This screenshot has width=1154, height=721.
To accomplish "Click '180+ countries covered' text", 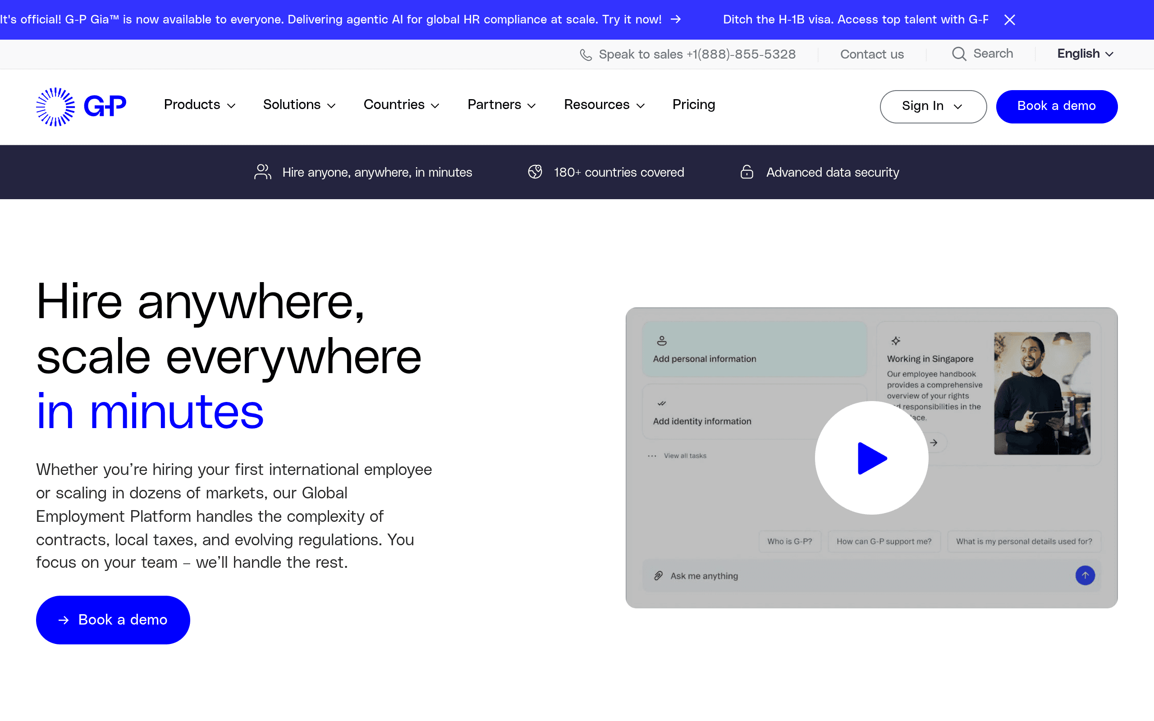I will tap(619, 172).
